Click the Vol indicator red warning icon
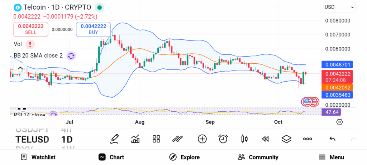Screen dimensions: 367x165 point(30,44)
